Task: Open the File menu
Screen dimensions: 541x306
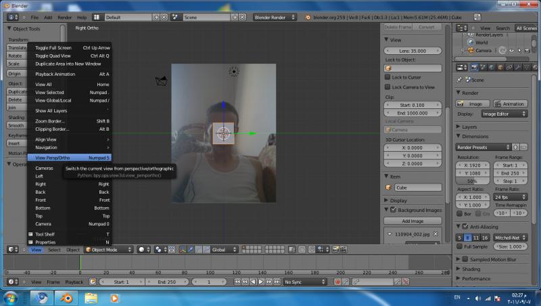Action: click(x=34, y=18)
